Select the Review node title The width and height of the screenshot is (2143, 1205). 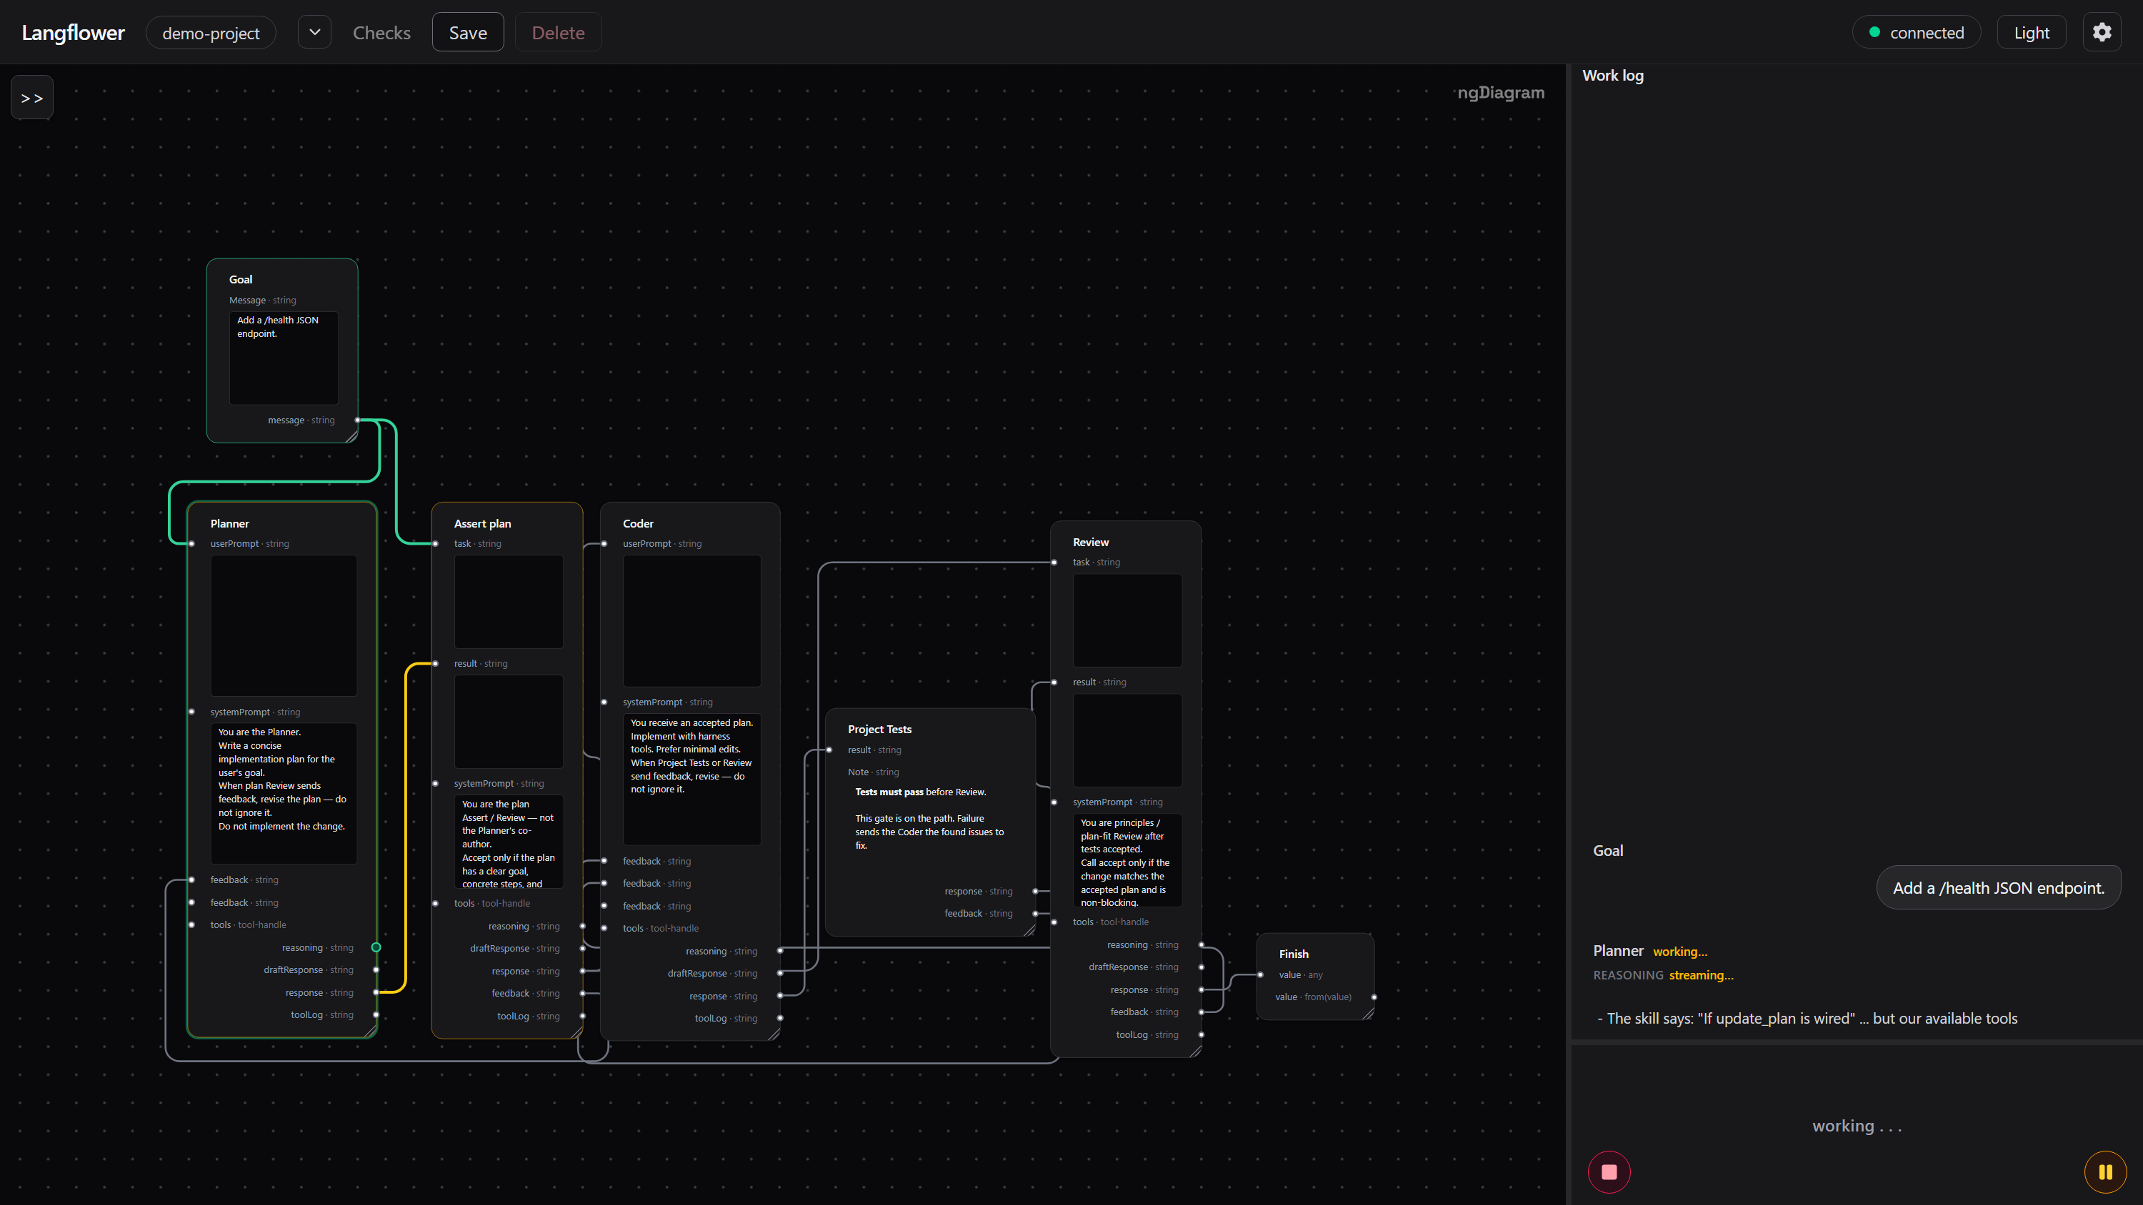tap(1091, 541)
